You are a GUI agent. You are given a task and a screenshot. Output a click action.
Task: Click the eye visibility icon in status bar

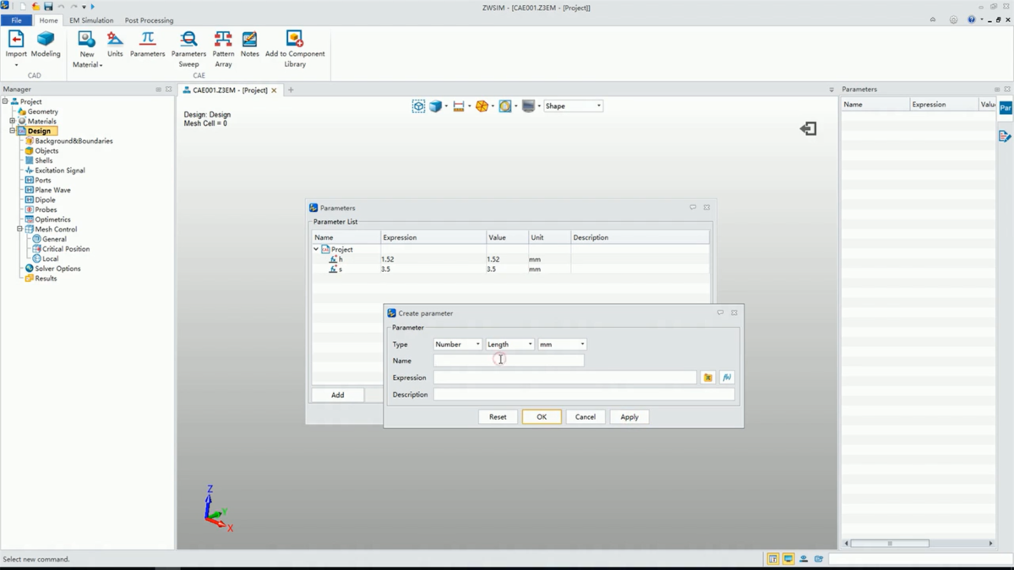pos(804,559)
